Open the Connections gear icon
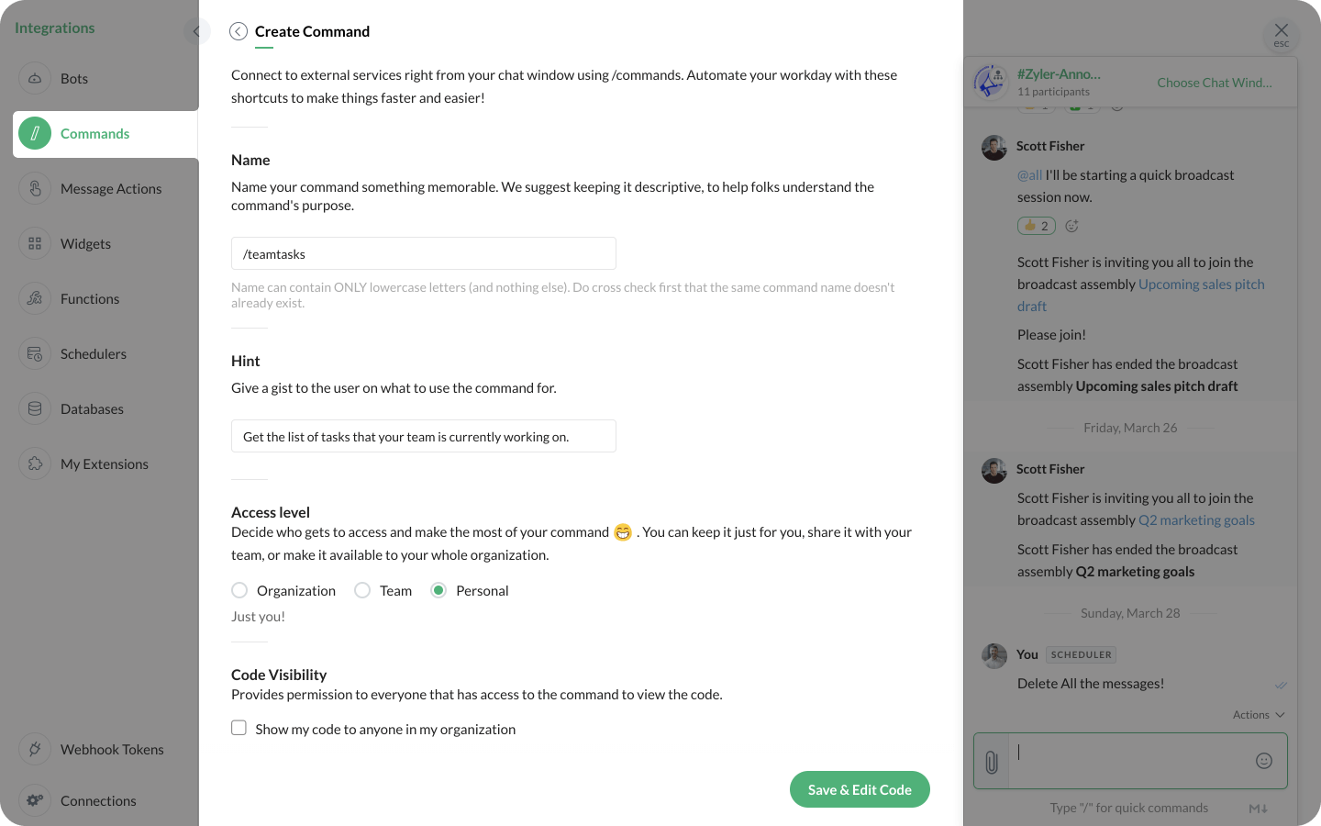The image size is (1321, 826). pos(35,800)
